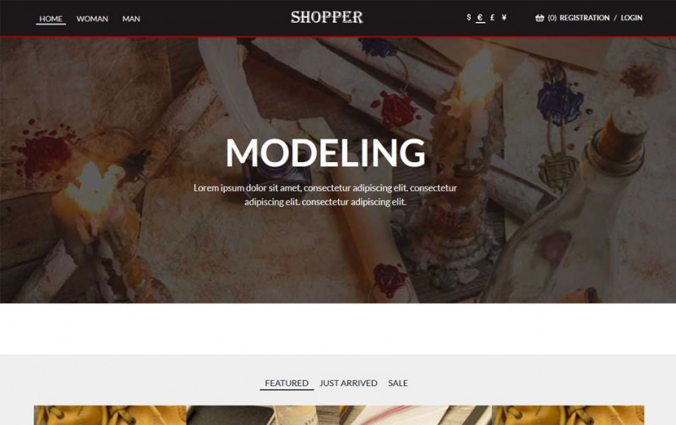Open the REGISTRATION link
This screenshot has height=425, width=676.
pyautogui.click(x=585, y=18)
